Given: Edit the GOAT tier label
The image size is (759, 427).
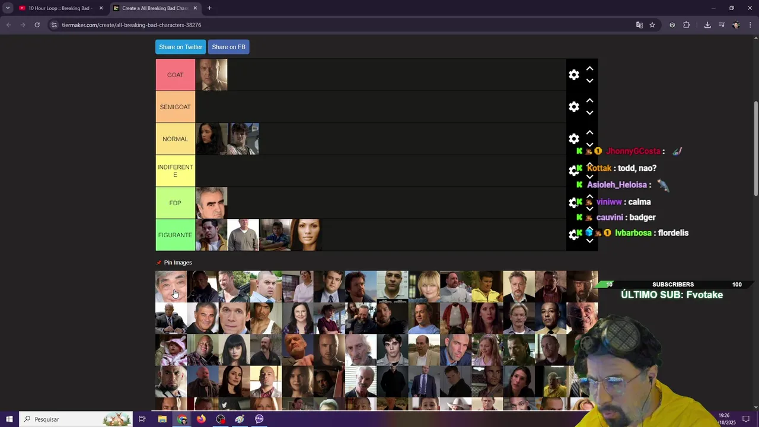Looking at the screenshot, I should pos(175,75).
